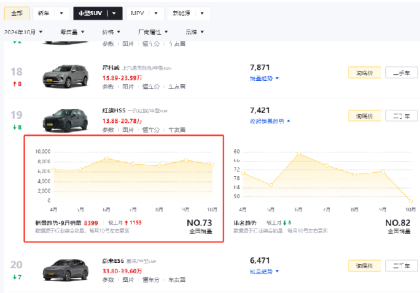Open 懂车分 link for 红旗HS5
The image size is (420, 293).
(x=151, y=130)
